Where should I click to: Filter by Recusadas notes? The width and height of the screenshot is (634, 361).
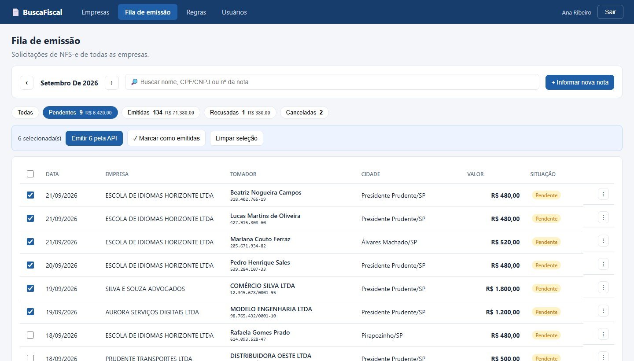tap(240, 113)
